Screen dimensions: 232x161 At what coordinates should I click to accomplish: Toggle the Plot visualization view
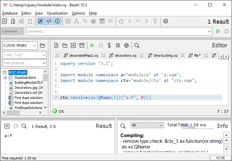pyautogui.click(x=94, y=21)
